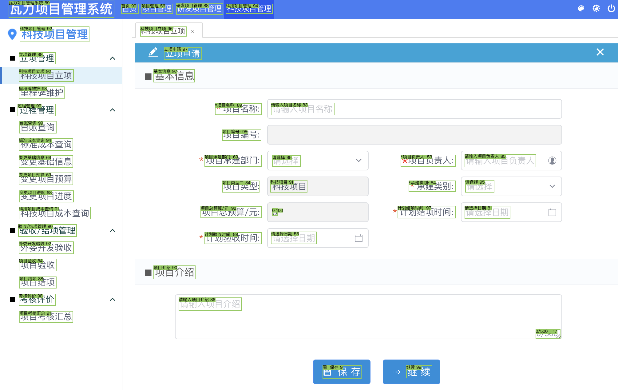Click the settings gear icon in header
This screenshot has height=390, width=618.
pos(596,9)
